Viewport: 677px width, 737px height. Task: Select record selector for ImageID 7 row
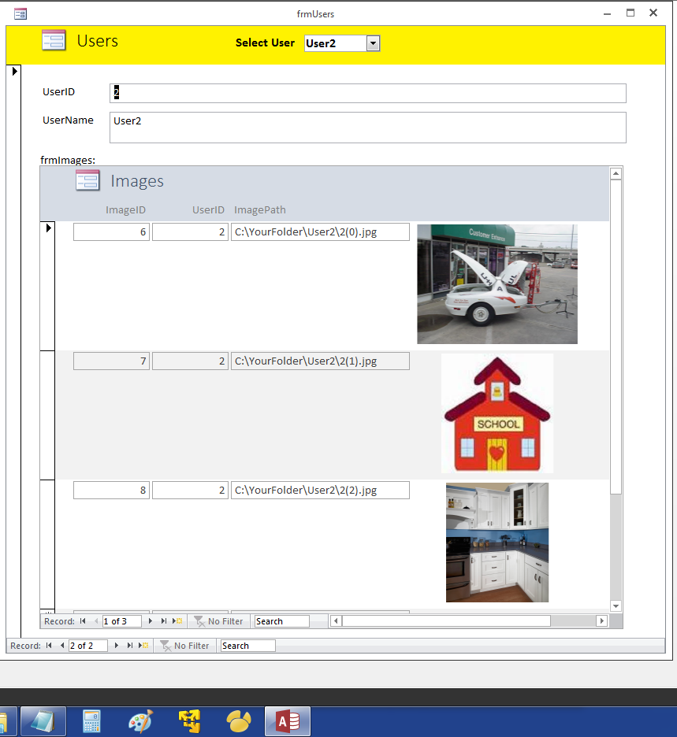tap(47, 415)
